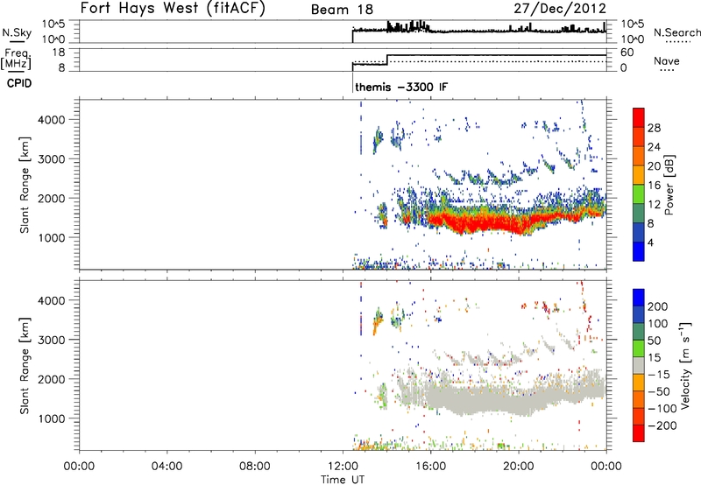Image resolution: width=701 pixels, height=485 pixels.
Task: Click the blue bottom of Power colorbar
Action: point(639,251)
